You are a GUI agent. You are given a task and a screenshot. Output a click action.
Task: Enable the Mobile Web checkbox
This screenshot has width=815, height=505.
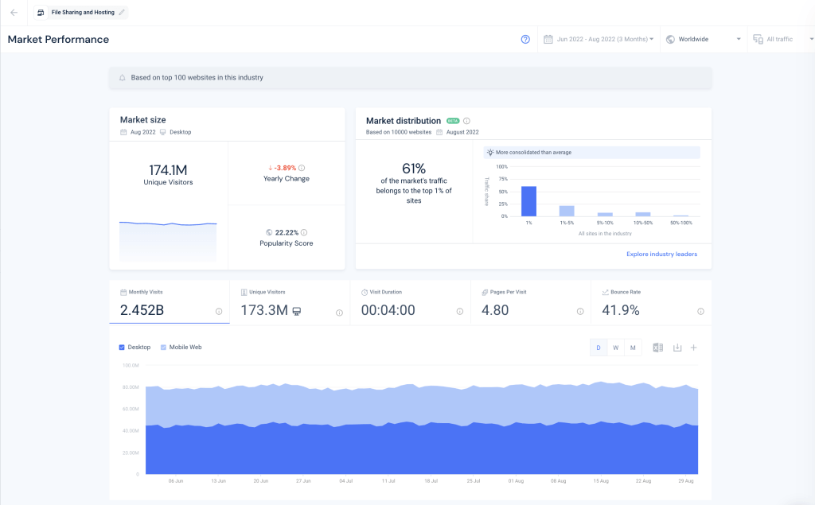point(164,347)
